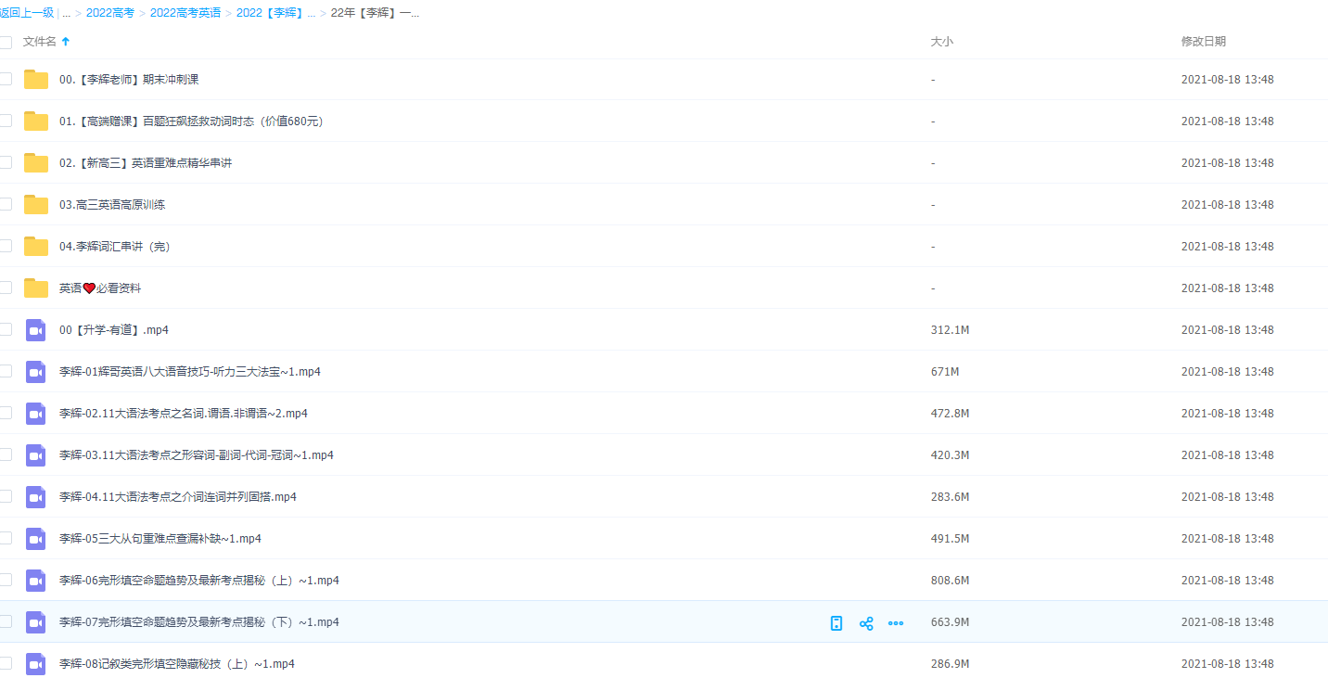Viewport: 1328px width, 678px height.
Task: Toggle the select-all checkbox in header
Action: pyautogui.click(x=6, y=42)
